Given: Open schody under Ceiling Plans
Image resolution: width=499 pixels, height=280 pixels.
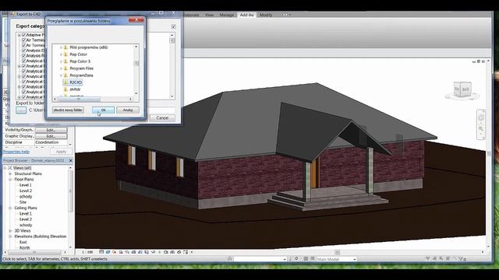Looking at the screenshot, I should [26, 225].
